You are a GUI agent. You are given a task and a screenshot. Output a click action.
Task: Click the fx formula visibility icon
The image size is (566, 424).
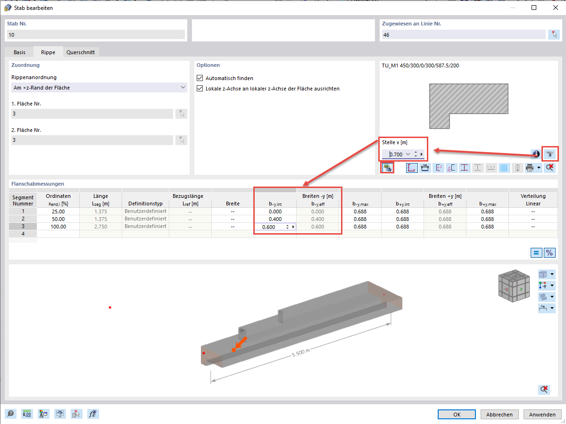coord(92,414)
